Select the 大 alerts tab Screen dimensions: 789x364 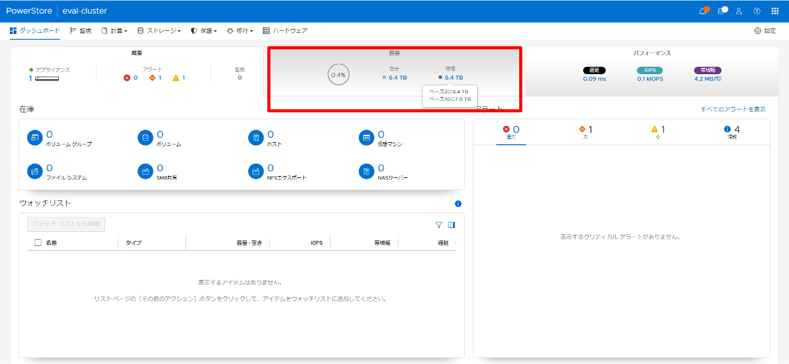coord(585,132)
